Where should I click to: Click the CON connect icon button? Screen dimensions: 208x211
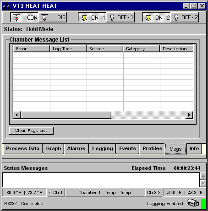(24, 17)
